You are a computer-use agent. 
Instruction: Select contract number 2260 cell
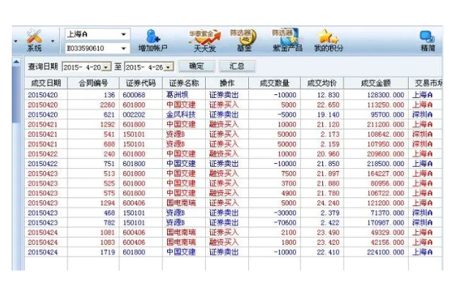click(93, 105)
